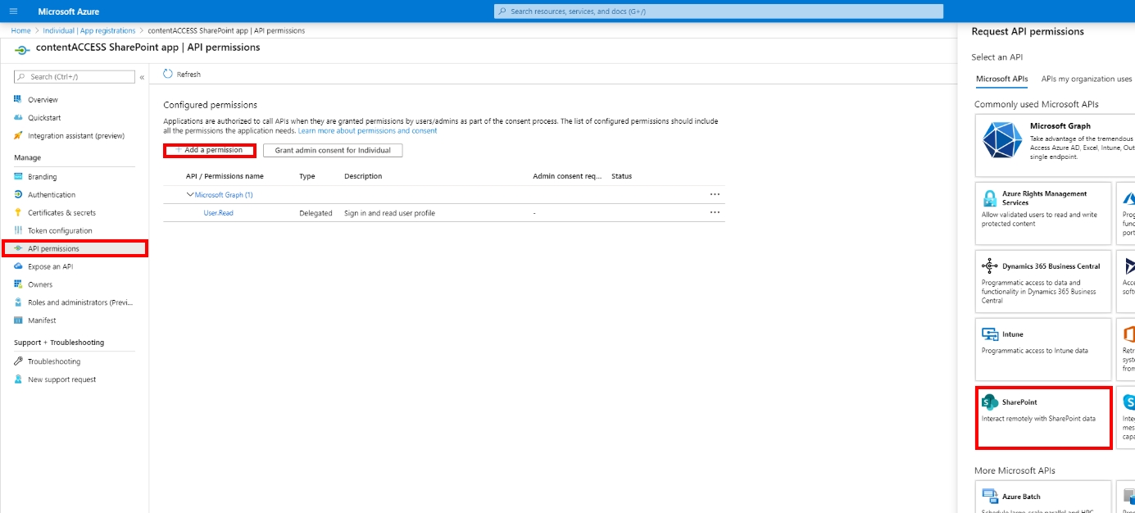The width and height of the screenshot is (1135, 513).
Task: Open the User.Read permission link
Action: tap(219, 213)
